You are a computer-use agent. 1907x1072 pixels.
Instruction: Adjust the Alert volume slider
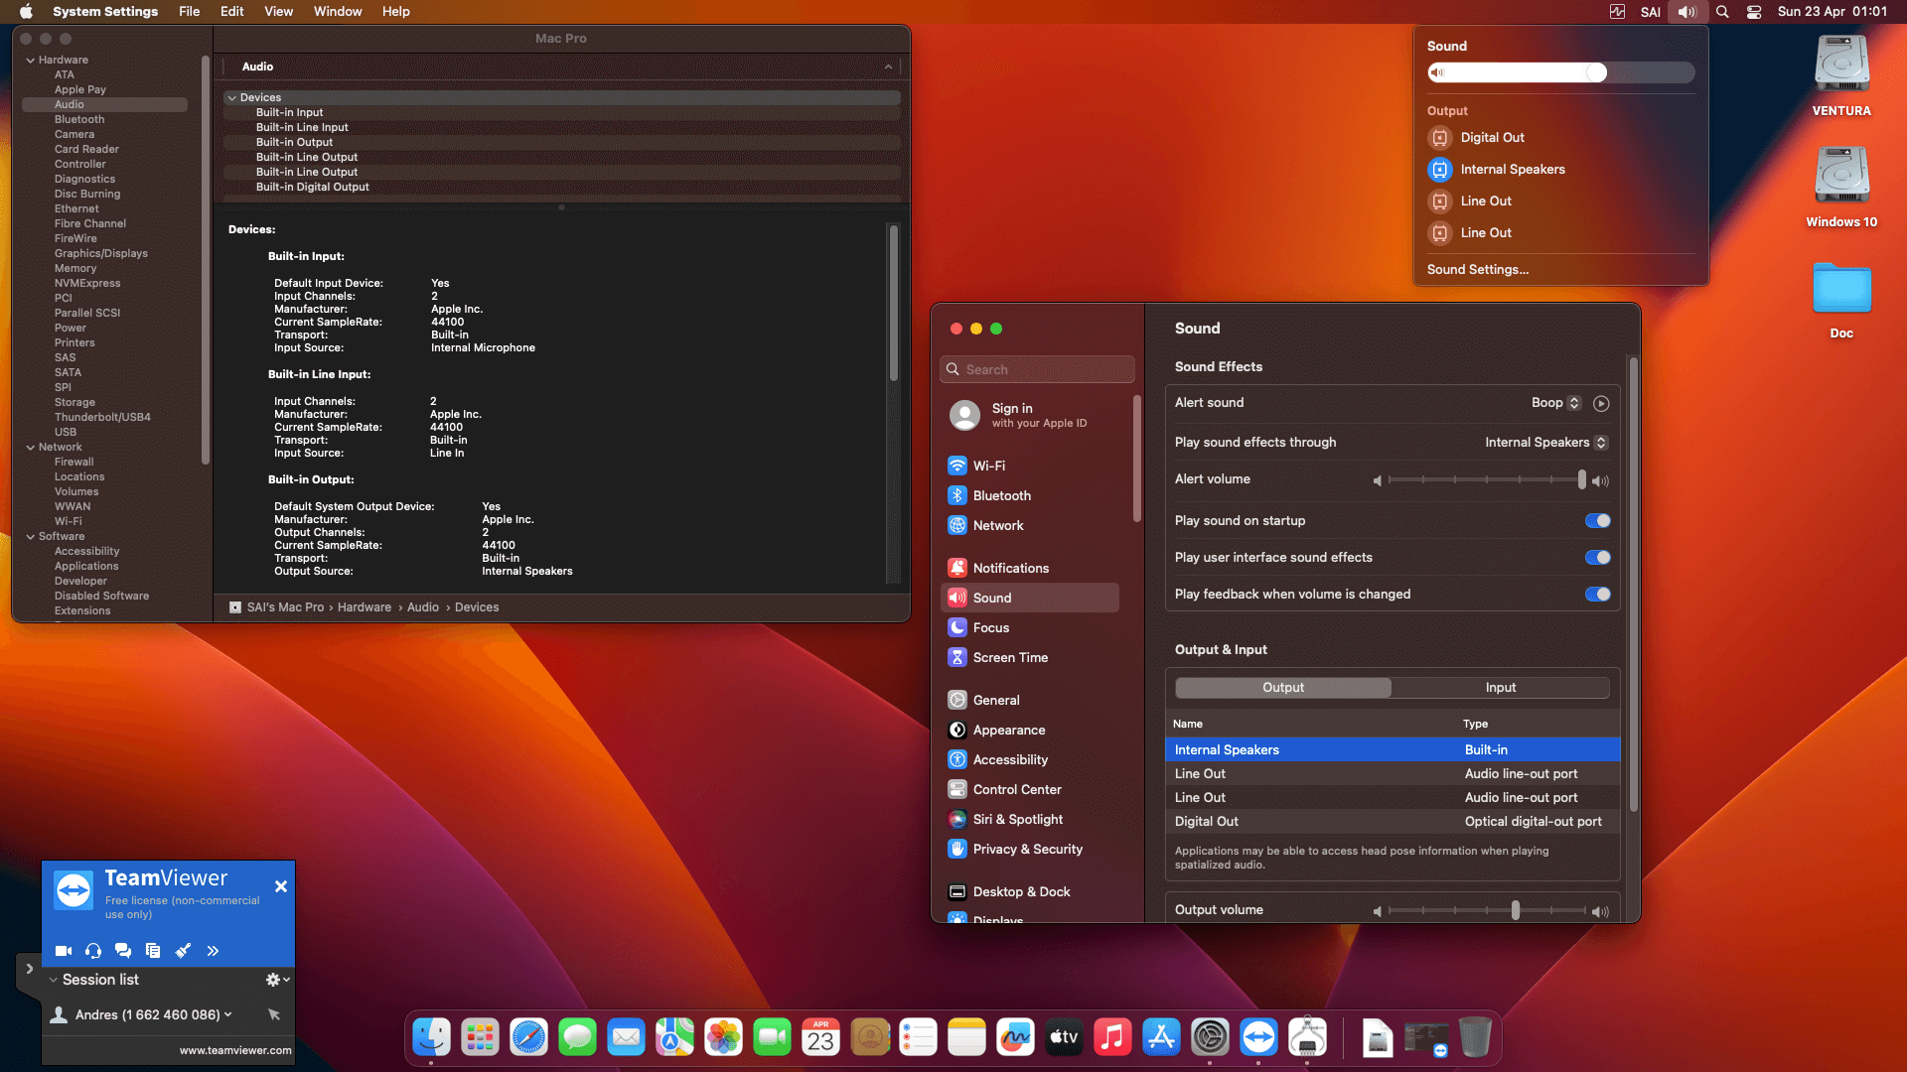(x=1581, y=480)
